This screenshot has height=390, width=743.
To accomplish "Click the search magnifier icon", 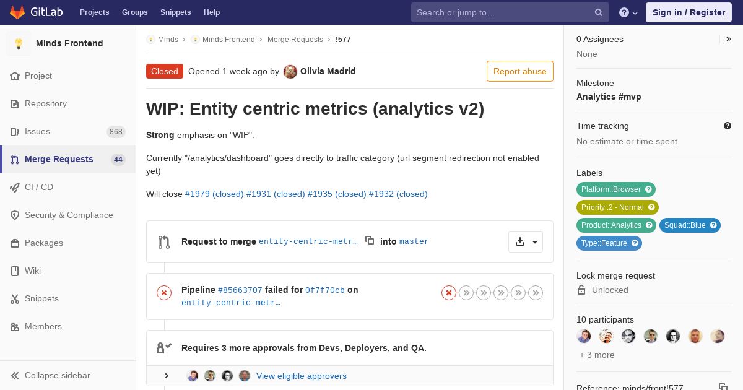I will click(x=599, y=12).
